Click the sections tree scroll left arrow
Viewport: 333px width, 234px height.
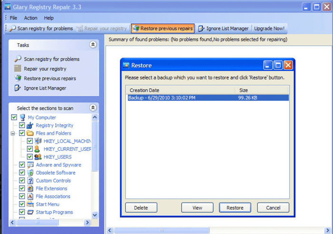[12, 222]
